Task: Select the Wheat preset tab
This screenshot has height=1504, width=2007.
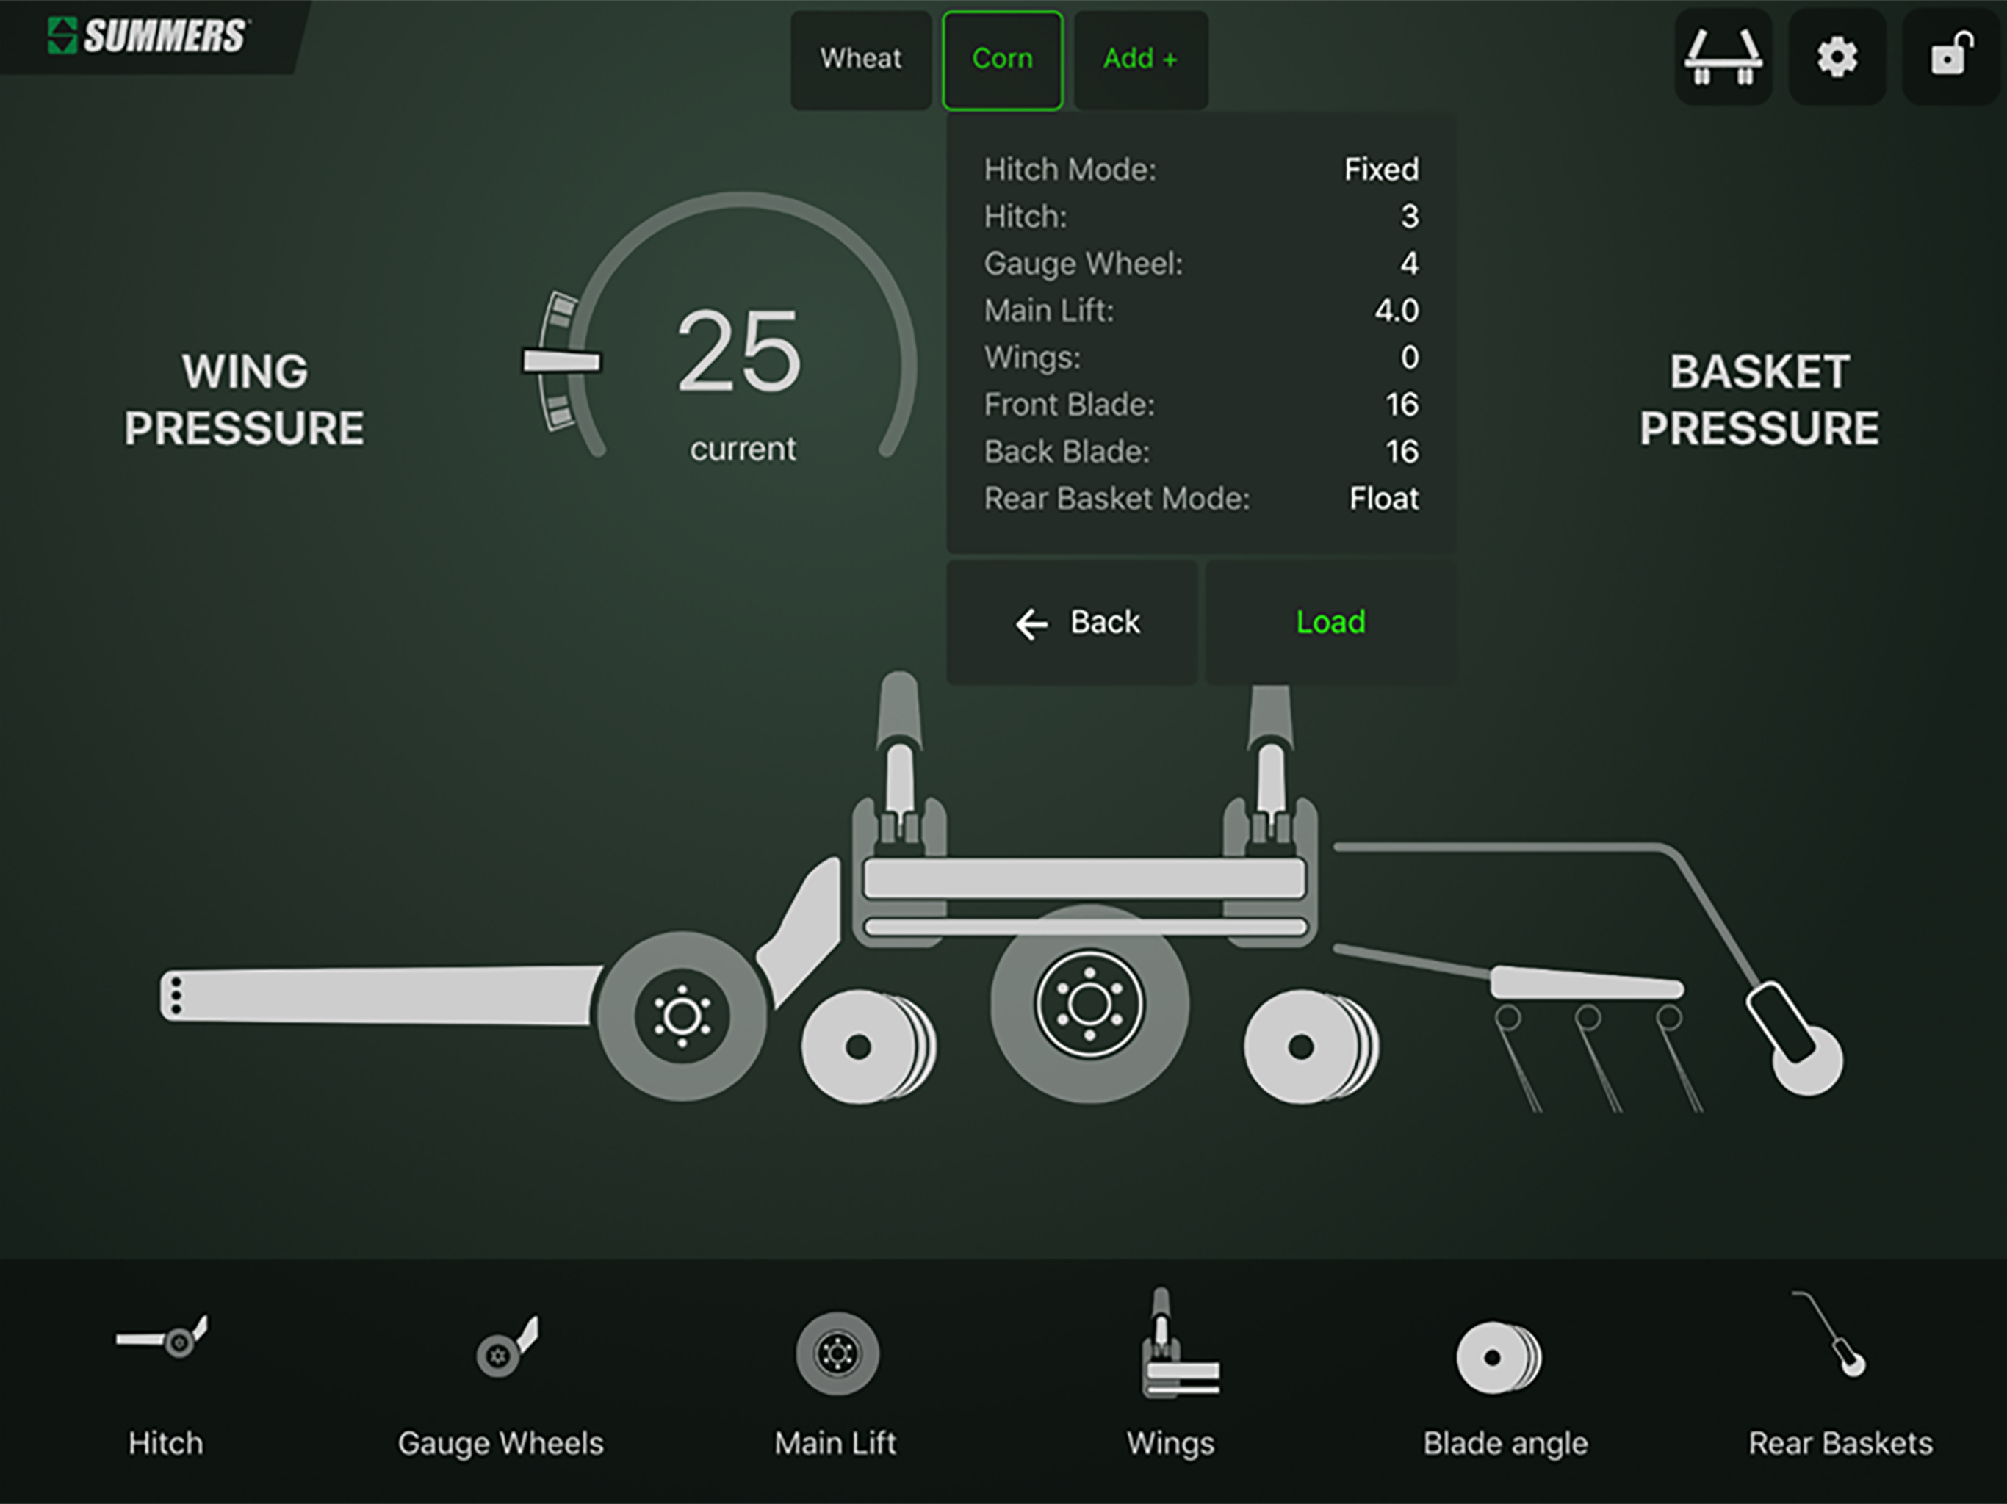Action: pos(861,60)
